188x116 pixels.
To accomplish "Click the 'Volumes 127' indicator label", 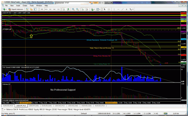I will (7, 84).
